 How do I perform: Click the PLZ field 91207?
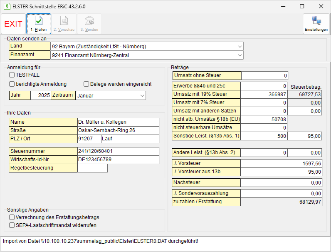(89, 139)
